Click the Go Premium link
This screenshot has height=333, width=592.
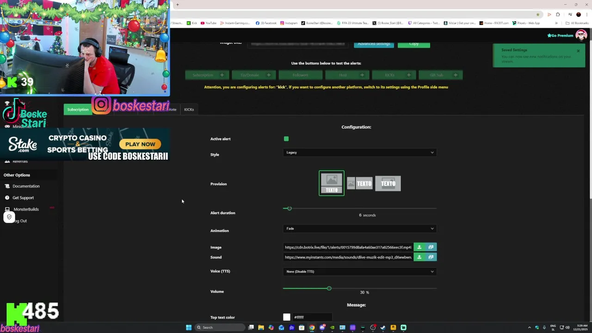click(x=560, y=35)
